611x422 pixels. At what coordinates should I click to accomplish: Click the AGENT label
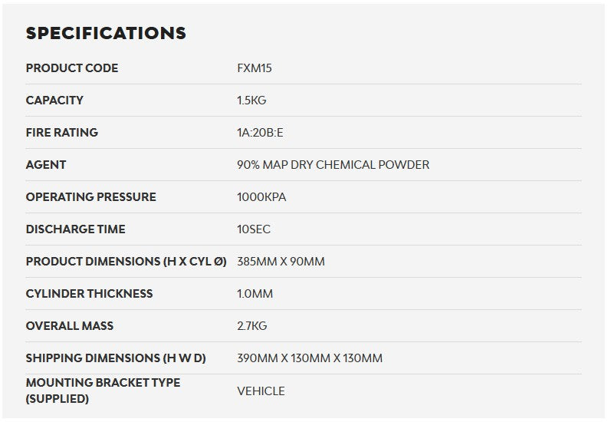point(46,165)
